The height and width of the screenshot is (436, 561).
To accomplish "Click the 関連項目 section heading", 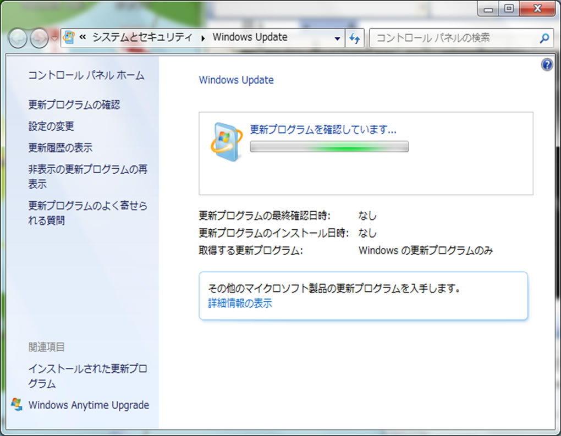I will [47, 347].
